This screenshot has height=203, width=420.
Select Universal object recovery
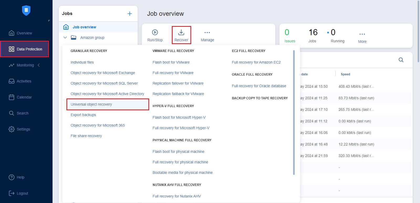tap(91, 104)
